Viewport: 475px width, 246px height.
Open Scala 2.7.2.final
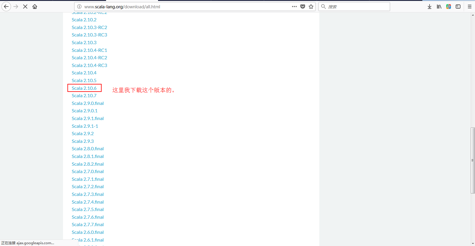88,187
